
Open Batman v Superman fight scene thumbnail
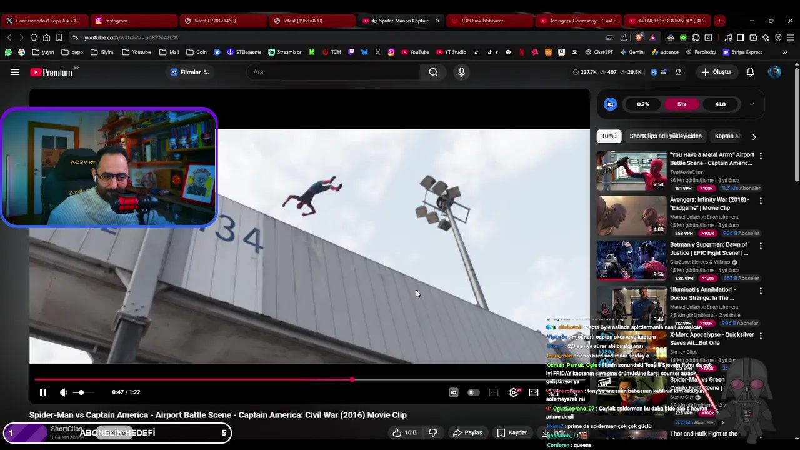tap(631, 260)
